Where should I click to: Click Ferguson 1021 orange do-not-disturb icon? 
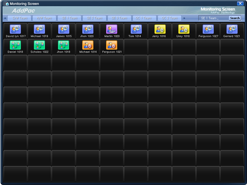tap(112, 45)
